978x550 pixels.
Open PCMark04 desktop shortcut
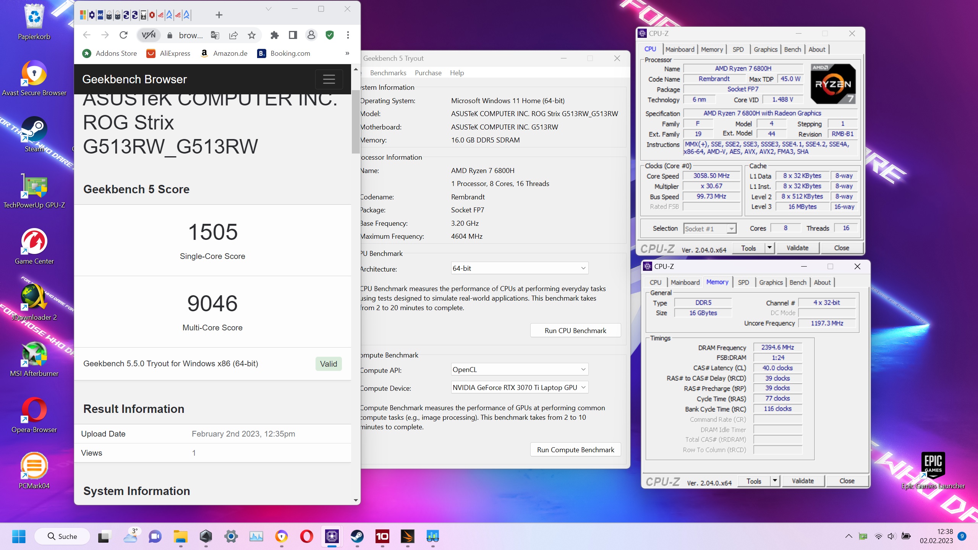tap(34, 471)
